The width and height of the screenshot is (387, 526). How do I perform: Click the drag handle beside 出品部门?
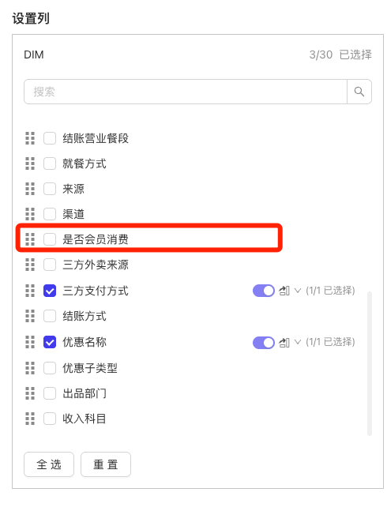[30, 393]
